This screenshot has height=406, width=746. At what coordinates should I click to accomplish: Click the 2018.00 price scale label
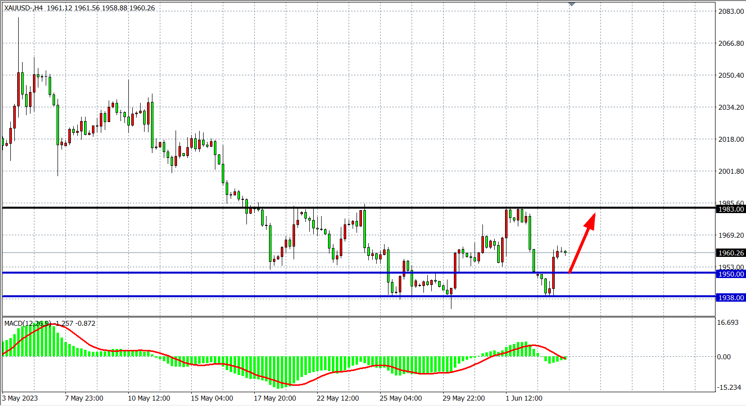[731, 139]
